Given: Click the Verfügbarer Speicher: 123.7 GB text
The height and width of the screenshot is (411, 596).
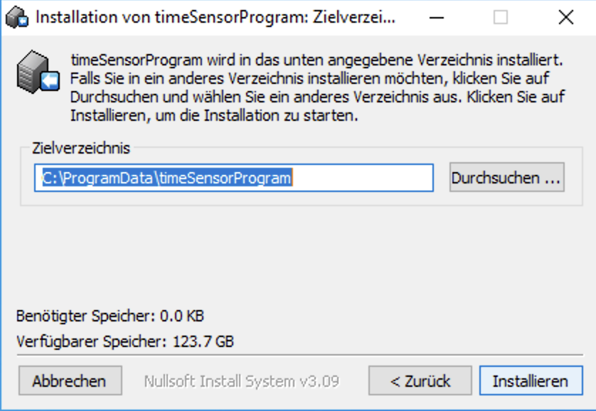Looking at the screenshot, I should point(125,341).
